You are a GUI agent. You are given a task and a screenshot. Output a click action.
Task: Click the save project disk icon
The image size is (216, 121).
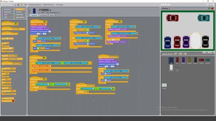18,5
